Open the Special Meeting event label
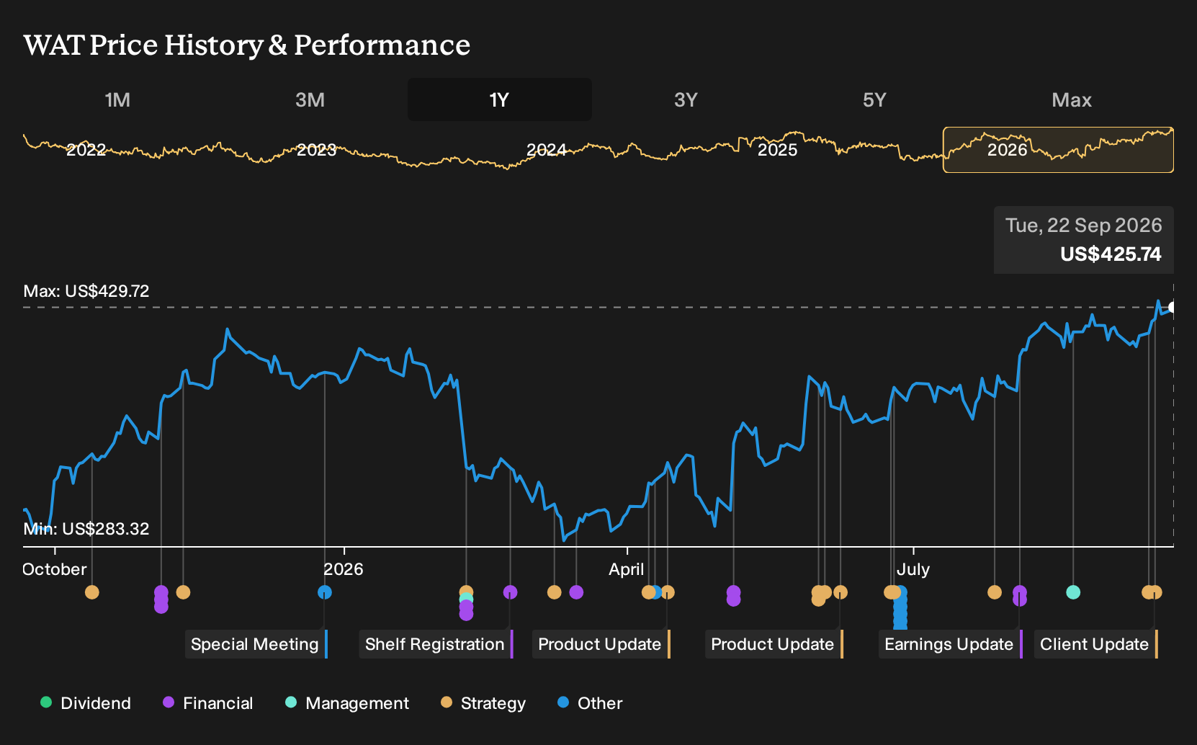 (256, 644)
